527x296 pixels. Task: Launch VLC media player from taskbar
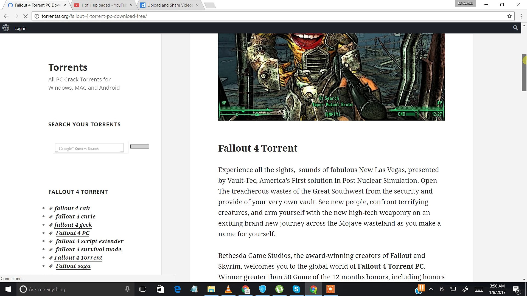(228, 289)
